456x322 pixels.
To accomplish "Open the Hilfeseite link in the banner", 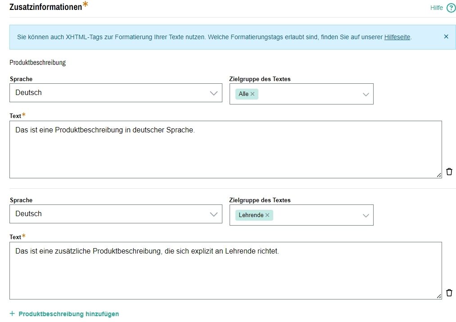I will coord(397,37).
